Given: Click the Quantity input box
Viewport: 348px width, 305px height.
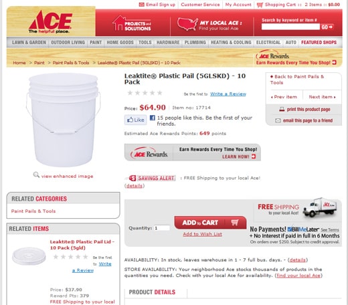Looking at the screenshot, I should [x=162, y=228].
